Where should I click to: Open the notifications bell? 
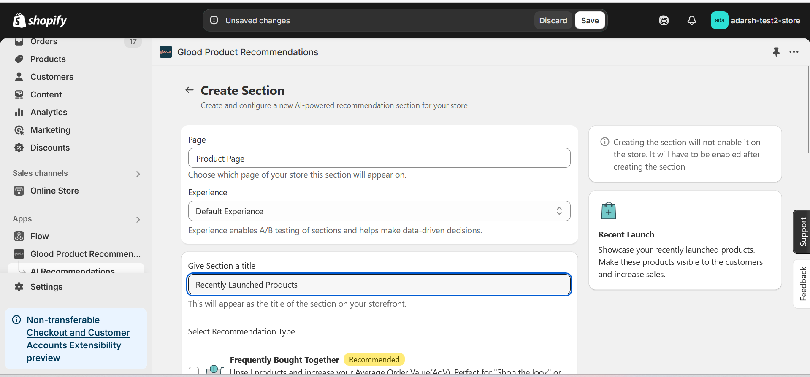tap(691, 20)
